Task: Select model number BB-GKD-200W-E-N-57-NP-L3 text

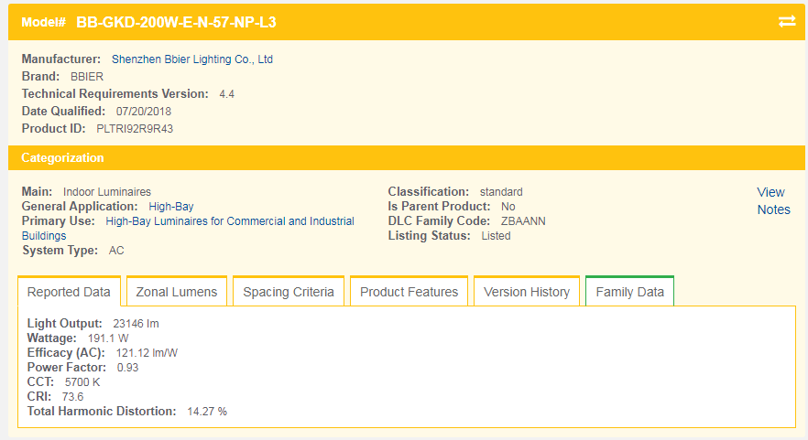Action: coord(176,22)
